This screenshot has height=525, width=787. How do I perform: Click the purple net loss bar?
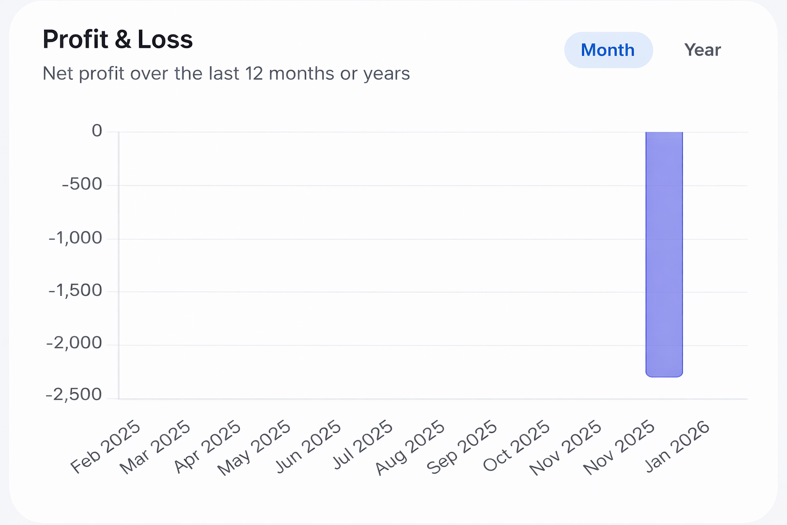coord(664,254)
